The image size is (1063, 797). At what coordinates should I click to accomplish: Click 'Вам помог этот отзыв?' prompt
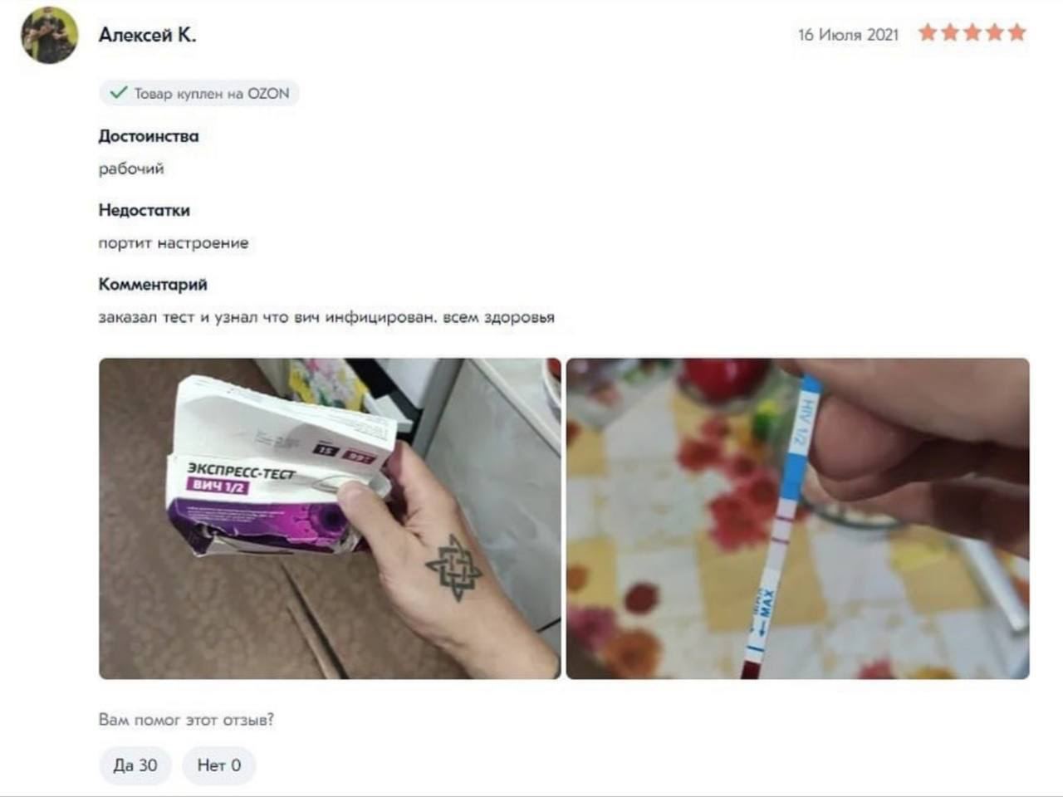click(x=186, y=720)
